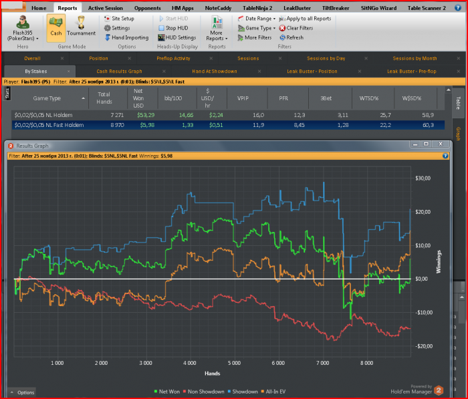Toggle Net Won legend series
This screenshot has height=399, width=468.
167,392
